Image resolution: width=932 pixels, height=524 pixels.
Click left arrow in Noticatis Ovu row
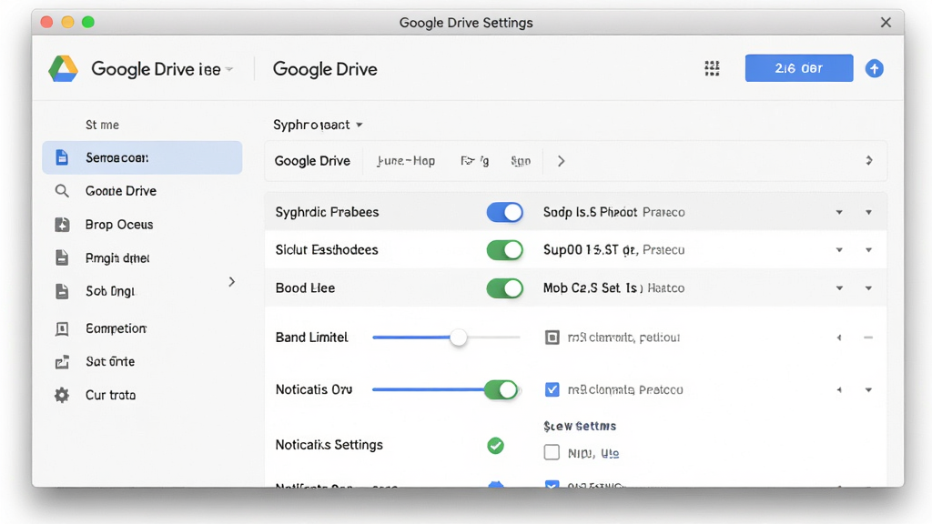[x=839, y=389]
